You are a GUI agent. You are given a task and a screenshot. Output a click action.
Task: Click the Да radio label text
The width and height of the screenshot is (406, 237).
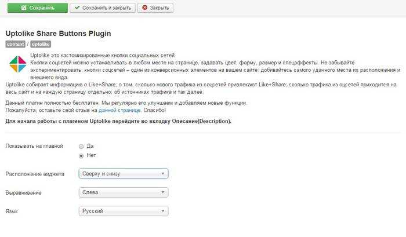[90, 146]
